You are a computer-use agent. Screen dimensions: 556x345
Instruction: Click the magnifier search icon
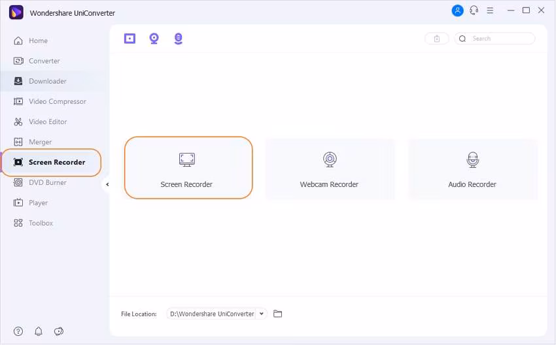pyautogui.click(x=462, y=39)
